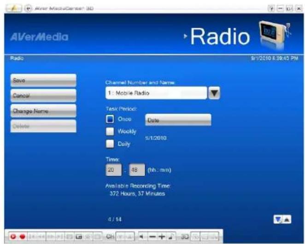Mute audio with the speaker icon

click(142, 237)
